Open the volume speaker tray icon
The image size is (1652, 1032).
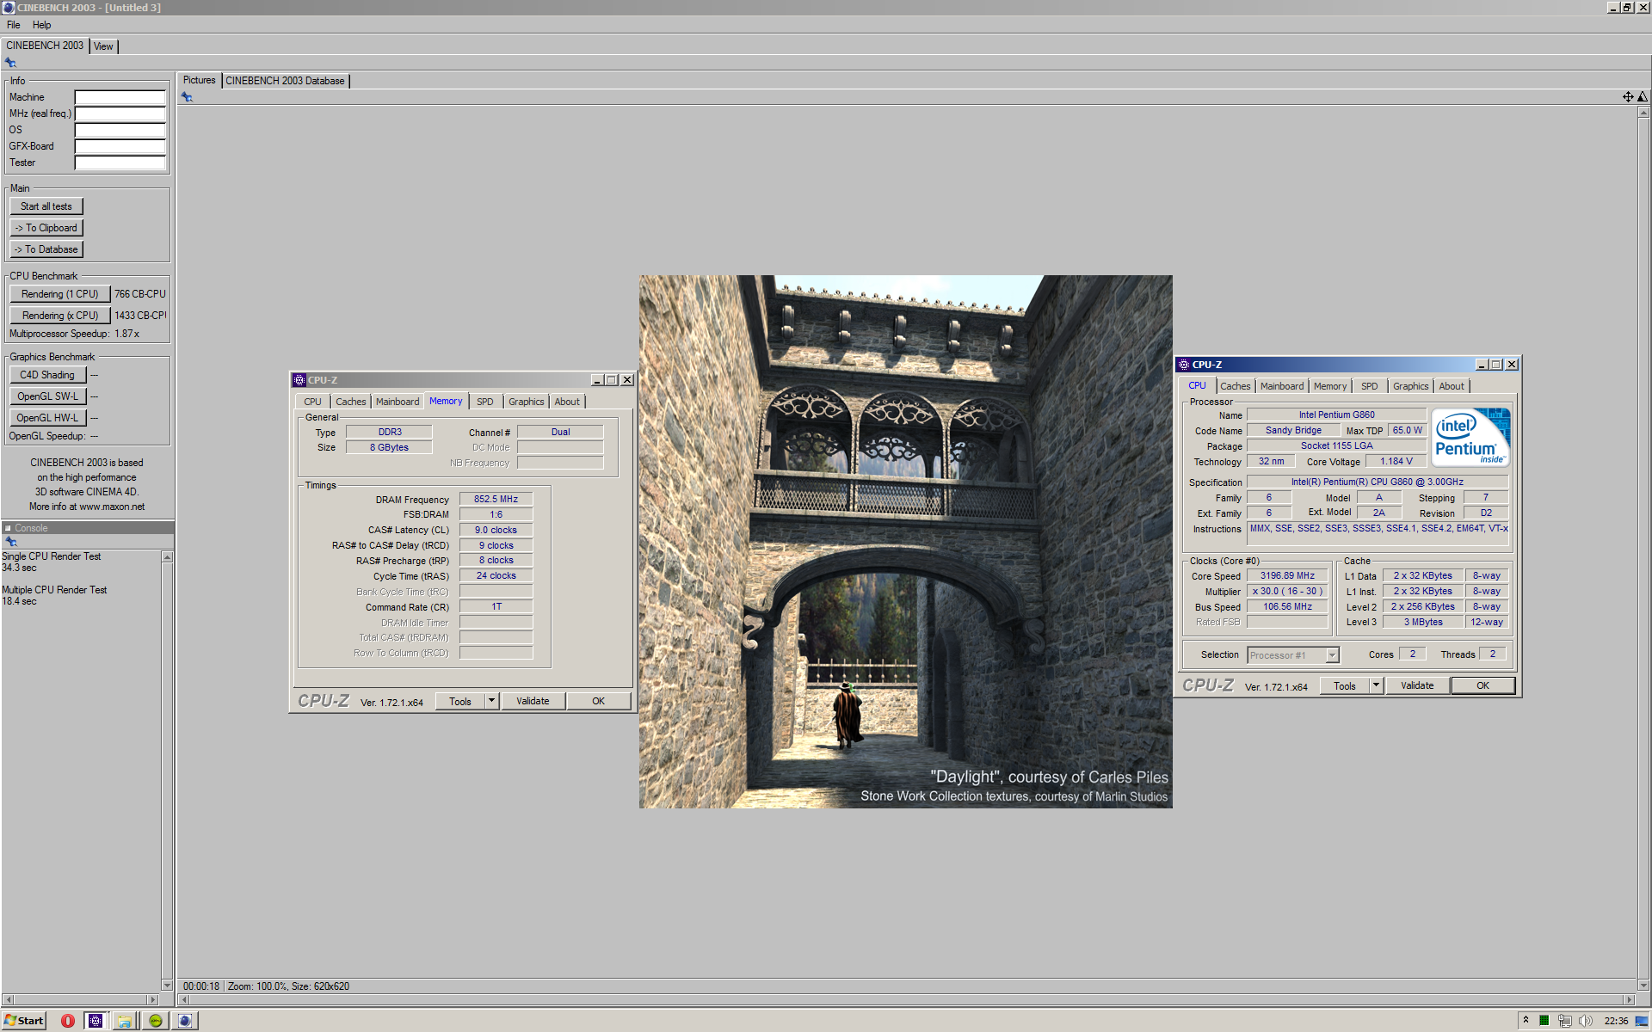pyautogui.click(x=1586, y=1021)
